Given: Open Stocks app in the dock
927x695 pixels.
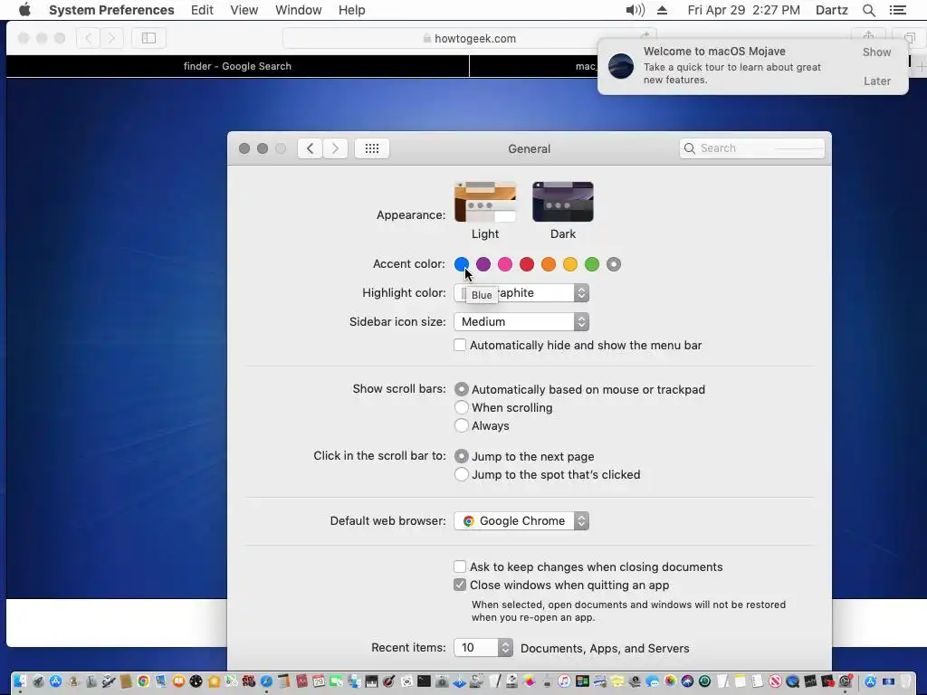Looking at the screenshot, I should tap(810, 681).
